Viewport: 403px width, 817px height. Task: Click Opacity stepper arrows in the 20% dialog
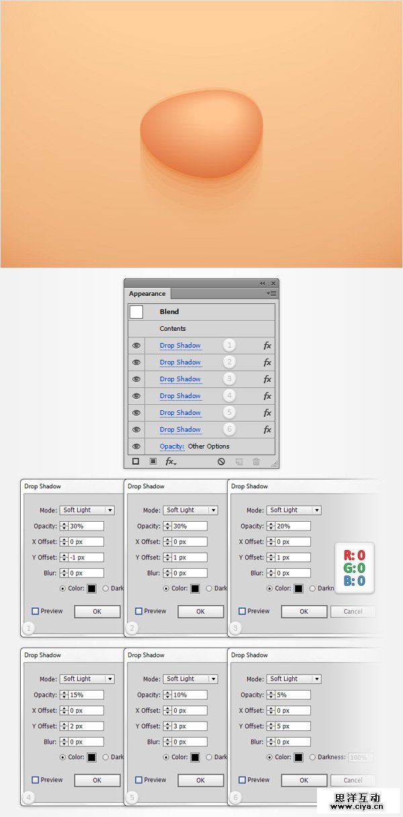point(271,527)
